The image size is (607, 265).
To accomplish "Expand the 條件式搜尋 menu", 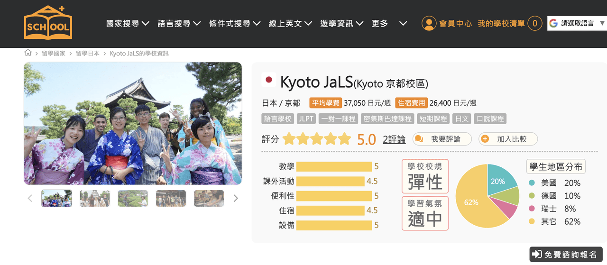I will click(235, 23).
